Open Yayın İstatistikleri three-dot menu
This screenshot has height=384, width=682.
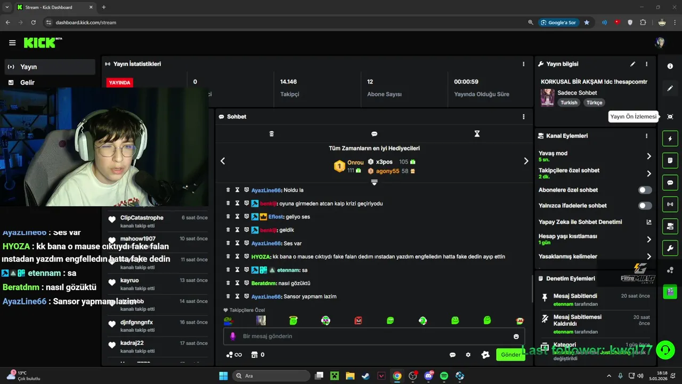pyautogui.click(x=523, y=64)
